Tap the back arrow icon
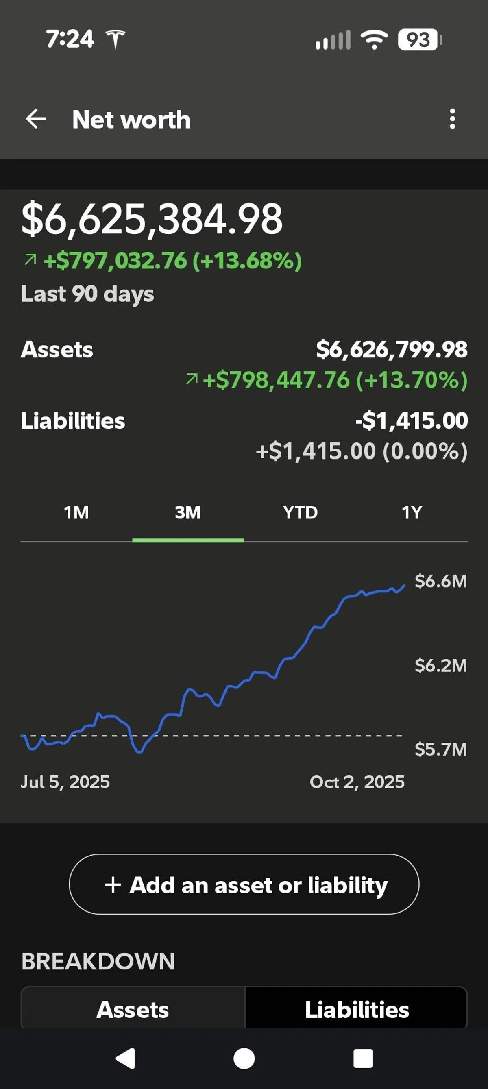488x1089 pixels. click(x=36, y=119)
